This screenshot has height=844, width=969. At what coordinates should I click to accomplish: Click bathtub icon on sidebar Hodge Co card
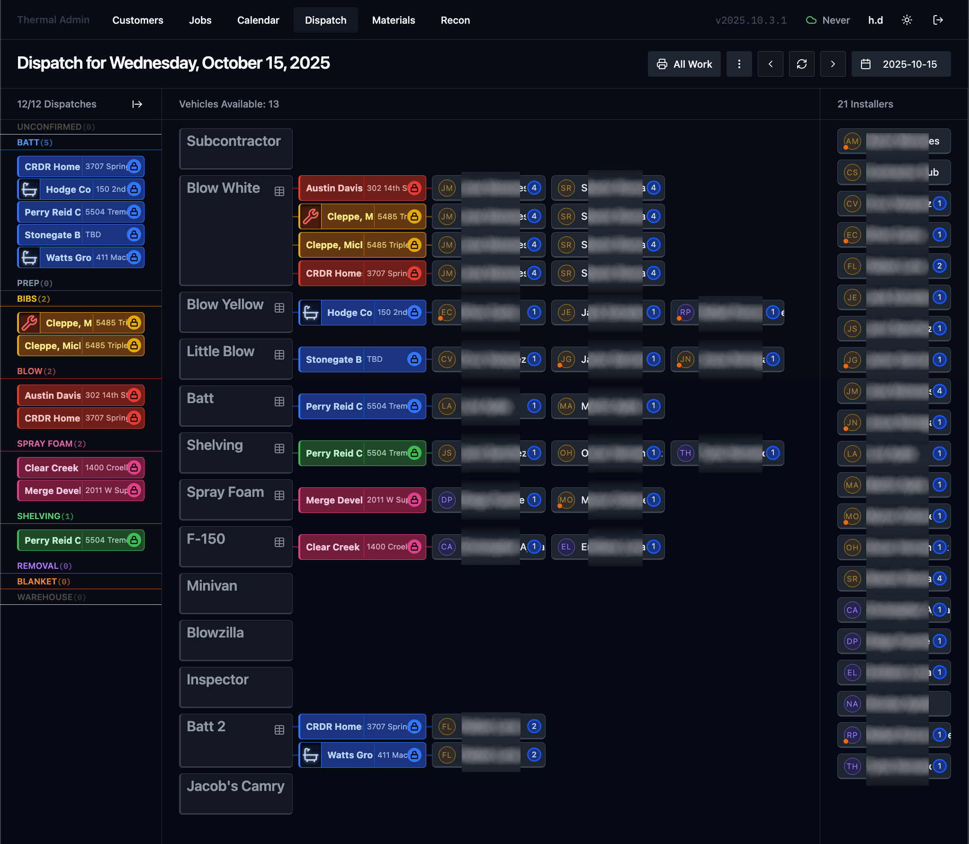[x=29, y=189]
